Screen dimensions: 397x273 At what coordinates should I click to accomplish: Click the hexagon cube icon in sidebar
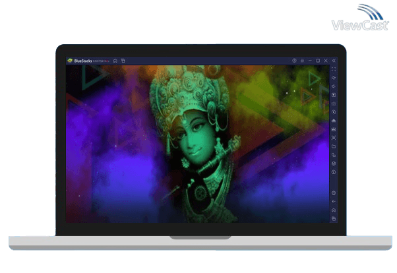[x=334, y=164]
